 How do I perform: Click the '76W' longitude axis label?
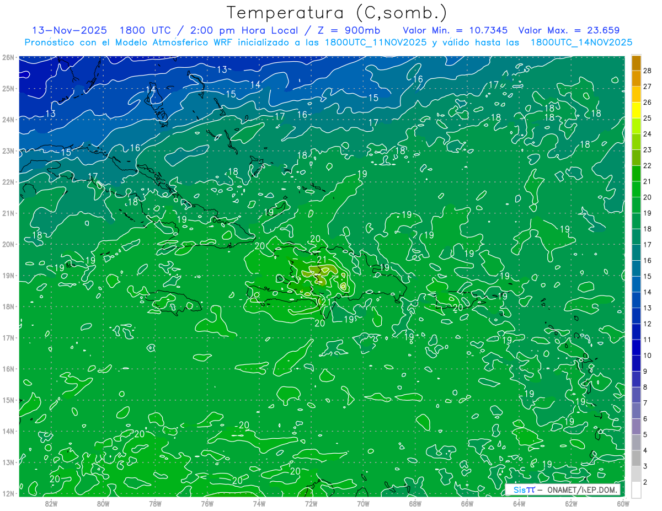(207, 503)
